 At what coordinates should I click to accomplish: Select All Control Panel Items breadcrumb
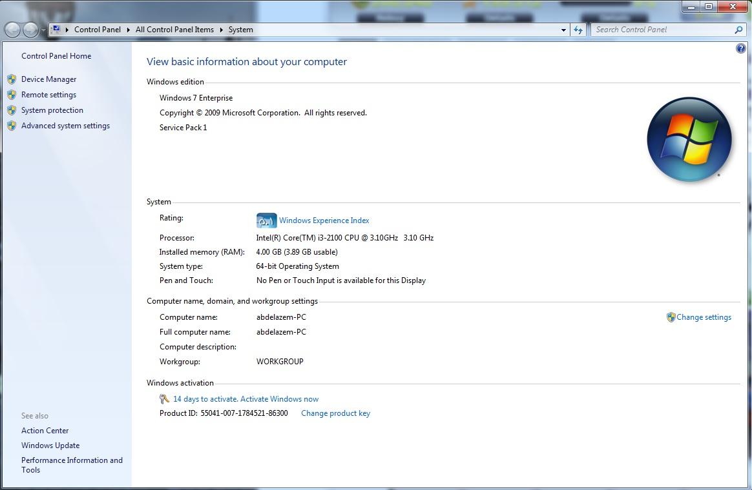click(174, 30)
